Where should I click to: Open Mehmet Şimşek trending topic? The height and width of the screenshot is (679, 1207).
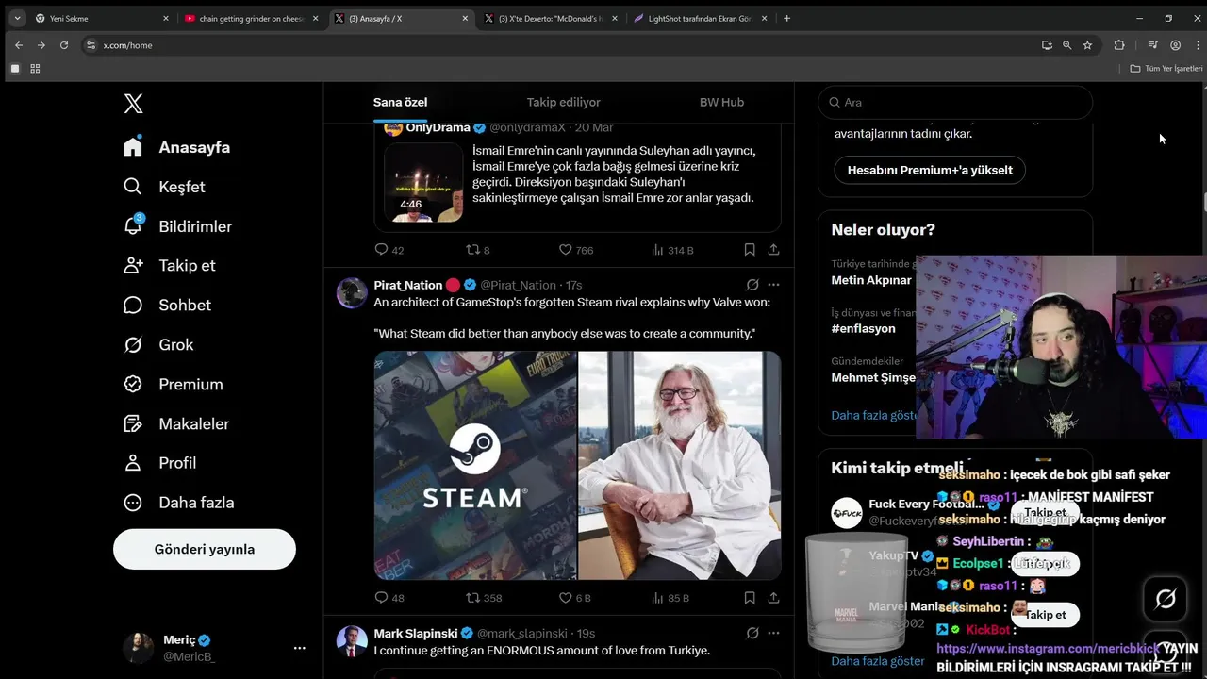click(x=873, y=377)
